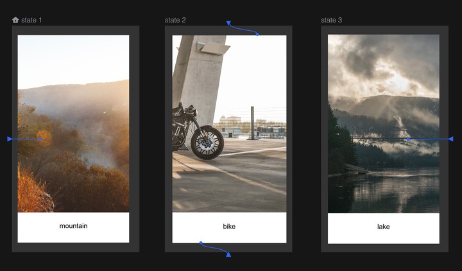
Task: Click the connector start dot on the bike caption
Action: coord(201,243)
